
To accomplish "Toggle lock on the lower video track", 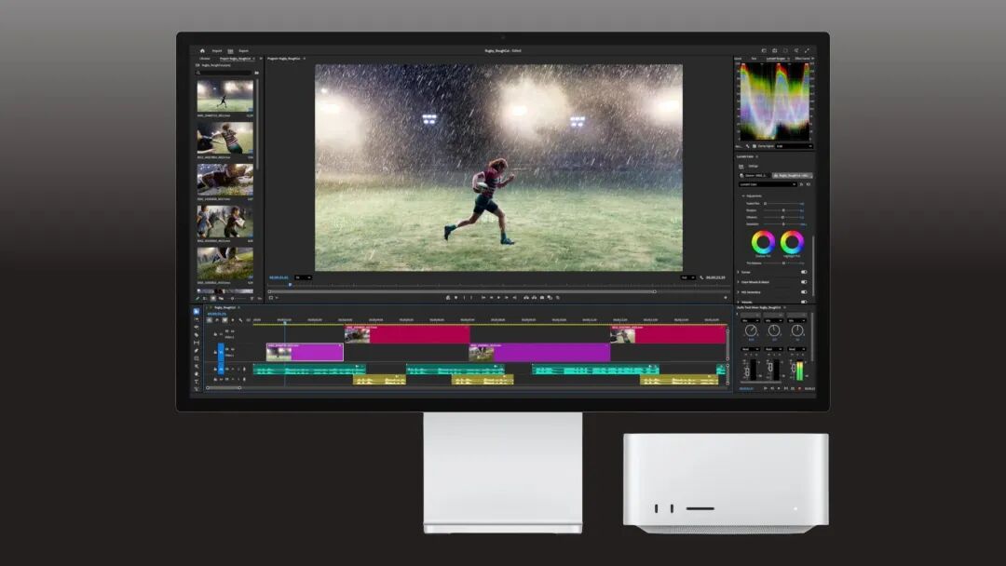I will click(215, 352).
